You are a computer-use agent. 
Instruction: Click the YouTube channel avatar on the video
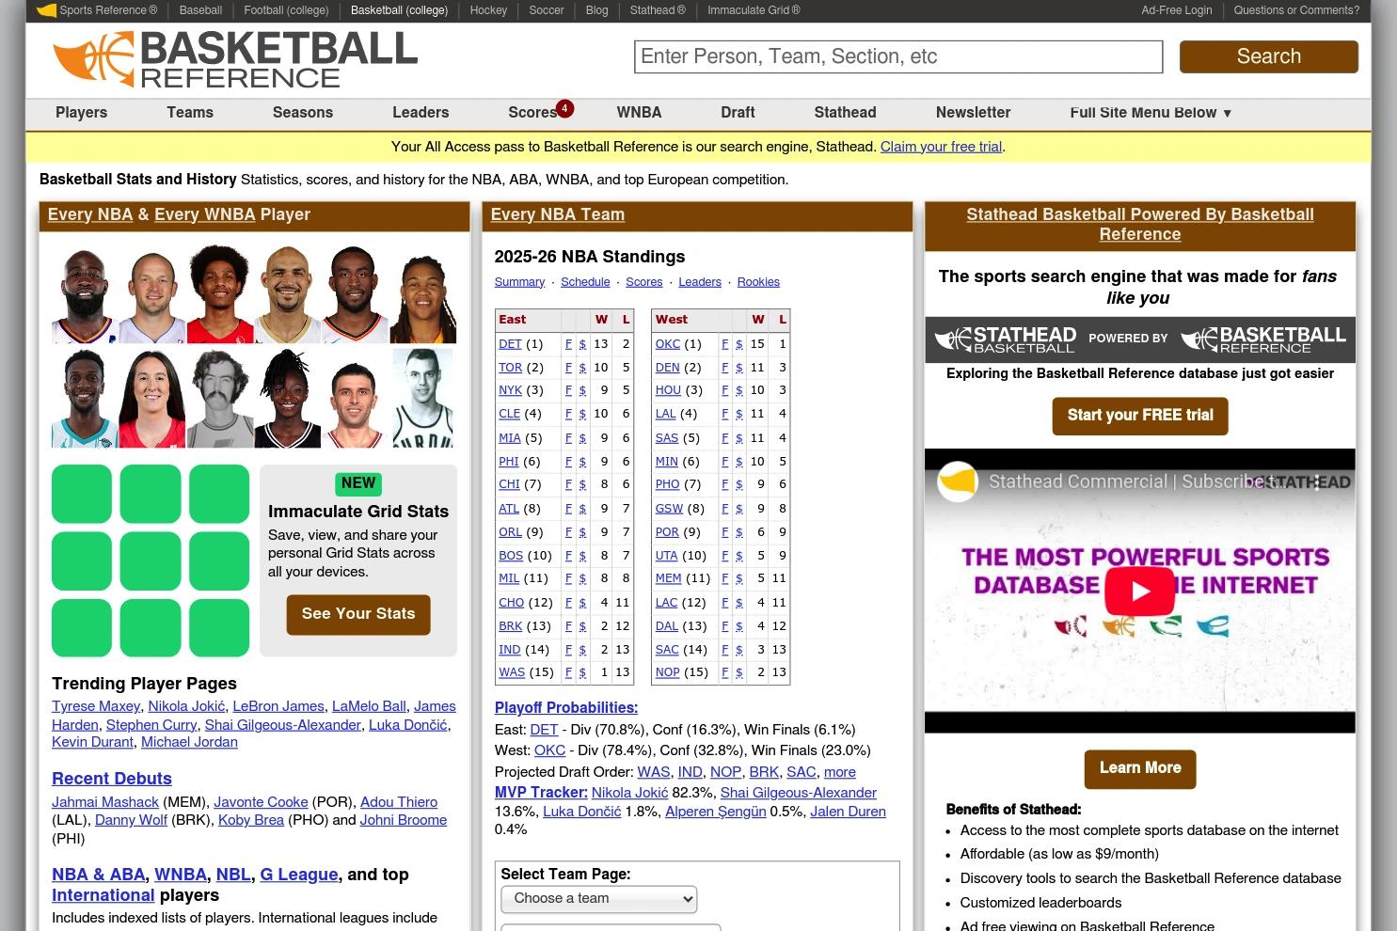point(958,482)
